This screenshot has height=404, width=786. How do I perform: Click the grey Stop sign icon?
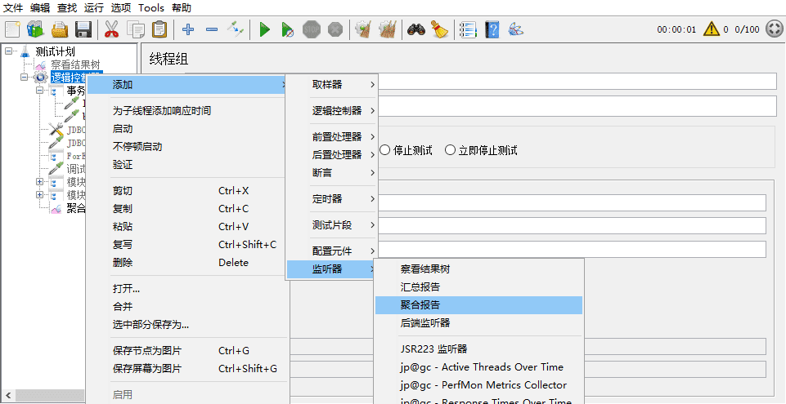[x=312, y=29]
